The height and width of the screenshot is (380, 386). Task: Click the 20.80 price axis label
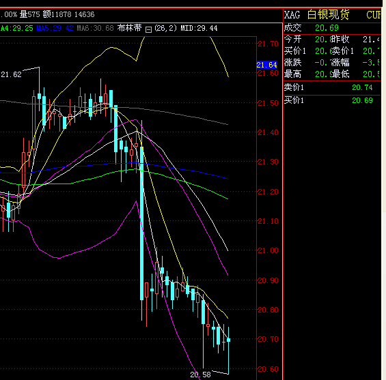click(268, 310)
